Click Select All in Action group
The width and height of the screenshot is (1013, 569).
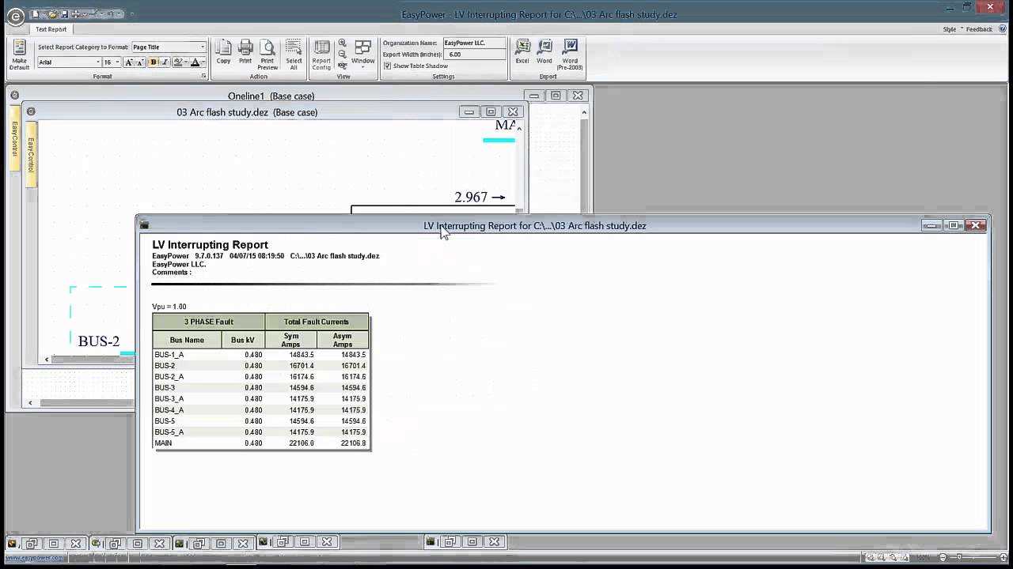tap(294, 55)
